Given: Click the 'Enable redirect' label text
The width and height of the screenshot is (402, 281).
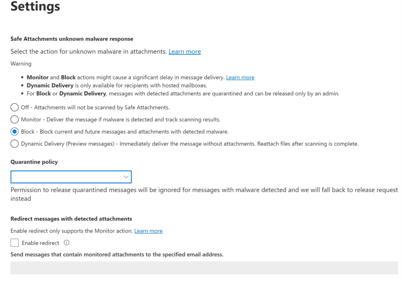Looking at the screenshot, I should [40, 243].
